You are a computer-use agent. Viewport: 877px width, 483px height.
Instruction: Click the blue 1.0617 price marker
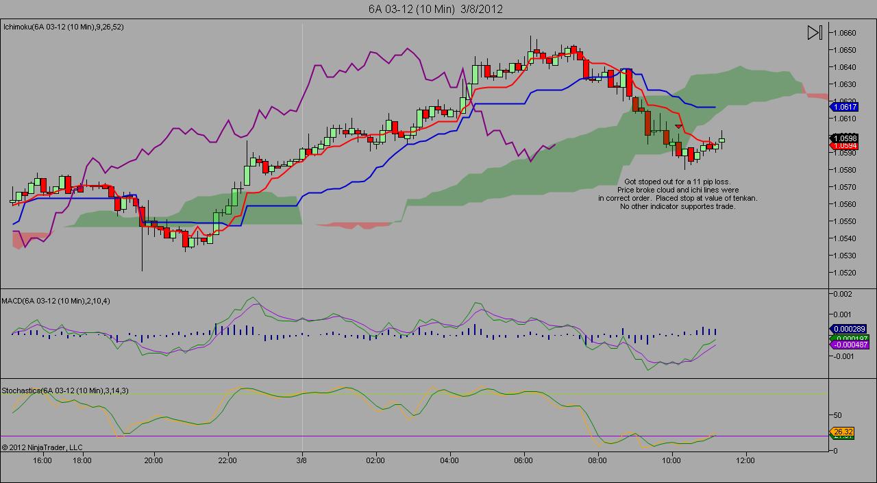(x=844, y=107)
